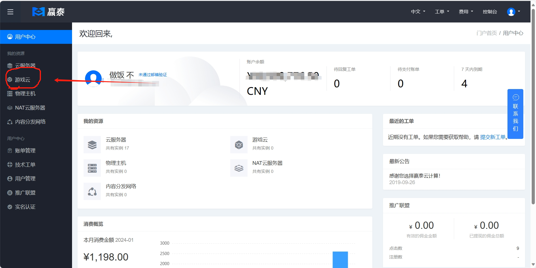Screen dimensions: 536x268
Task: Click the chat bubble icon on 联系我们
Action: coord(516,97)
